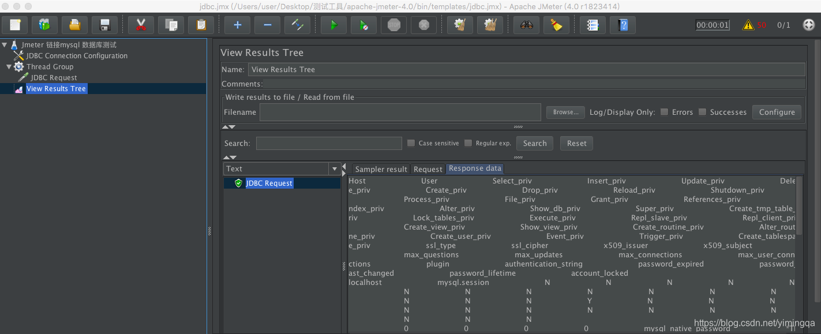Open the Templates icon in toolbar
The image size is (821, 334).
tap(44, 25)
